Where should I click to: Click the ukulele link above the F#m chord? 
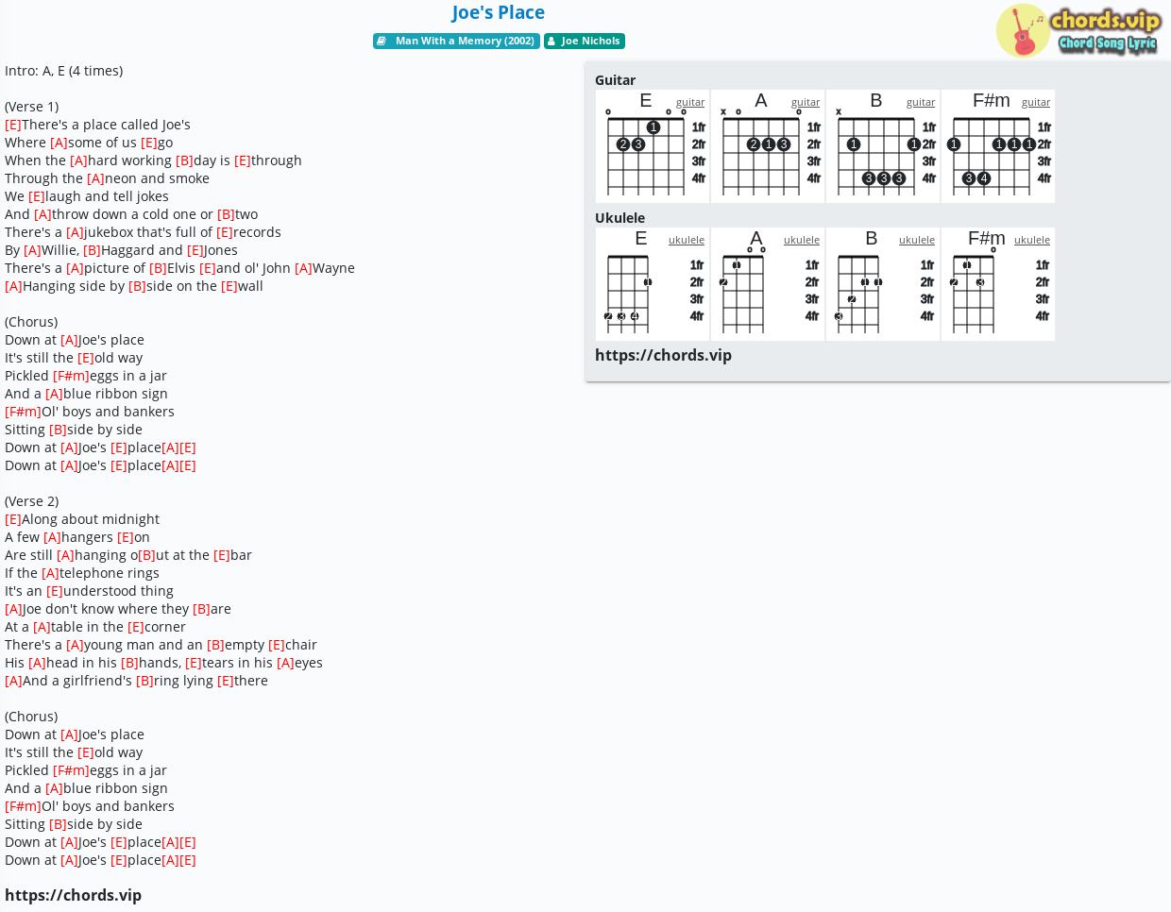tap(1032, 240)
